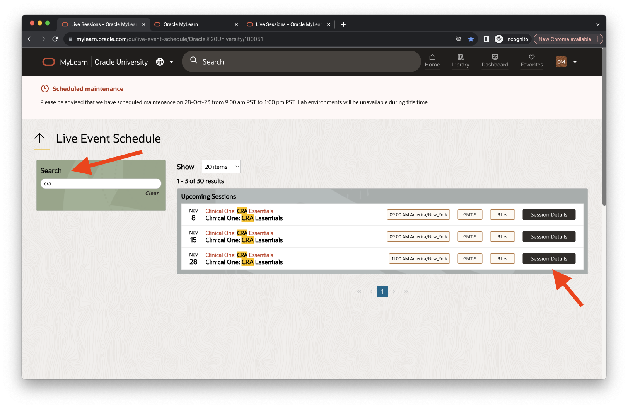
Task: Click the page vertical scrollbar
Action: point(604,127)
